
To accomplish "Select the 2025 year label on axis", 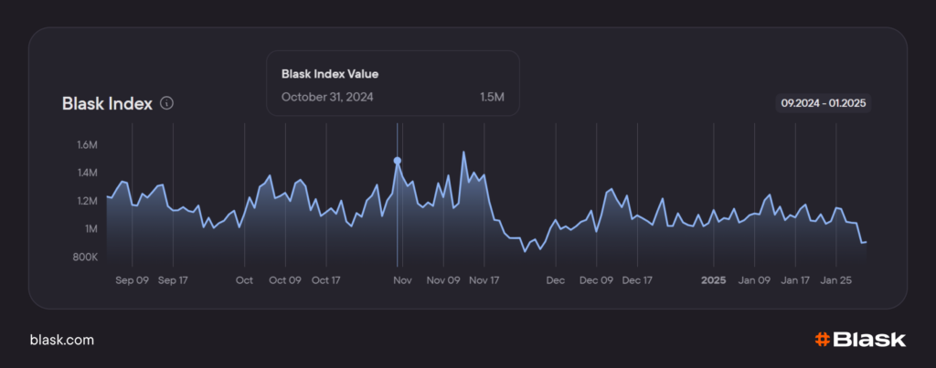I will [x=713, y=280].
